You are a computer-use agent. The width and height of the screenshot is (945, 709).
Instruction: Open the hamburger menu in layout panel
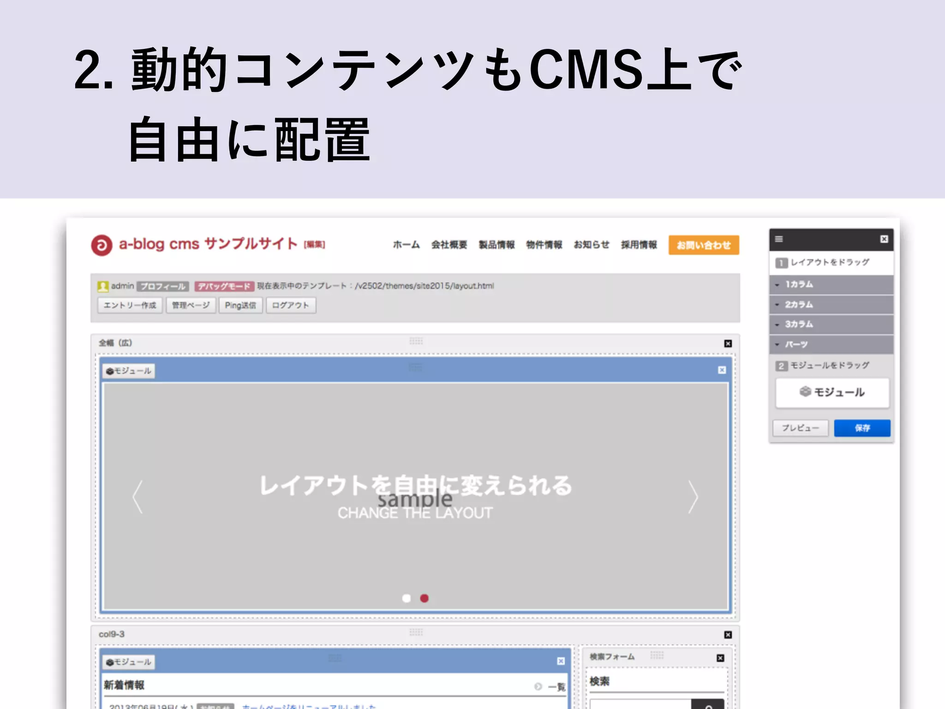point(779,239)
